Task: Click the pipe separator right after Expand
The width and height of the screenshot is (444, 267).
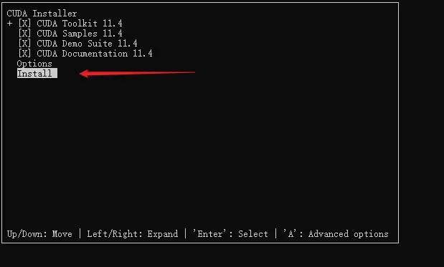Action: (186, 234)
